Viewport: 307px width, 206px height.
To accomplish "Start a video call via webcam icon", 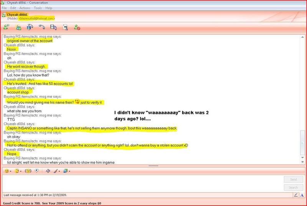I will pos(30,27).
